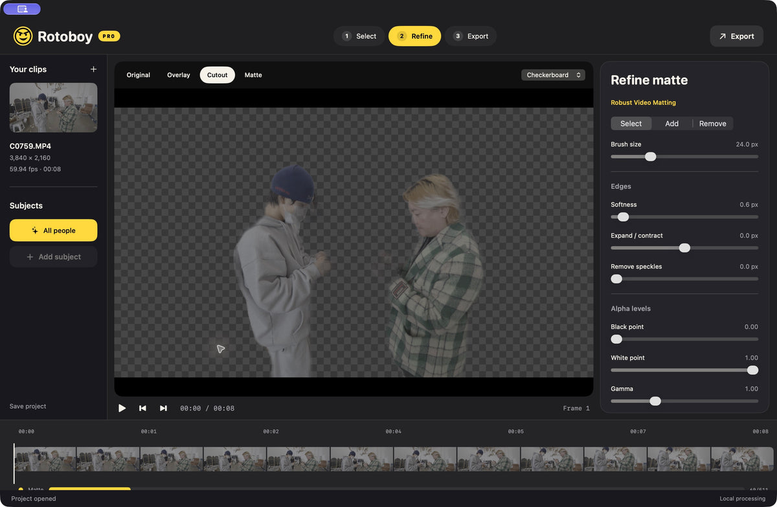Viewport: 777px width, 507px height.
Task: Adjust the Softness slider
Action: point(684,217)
